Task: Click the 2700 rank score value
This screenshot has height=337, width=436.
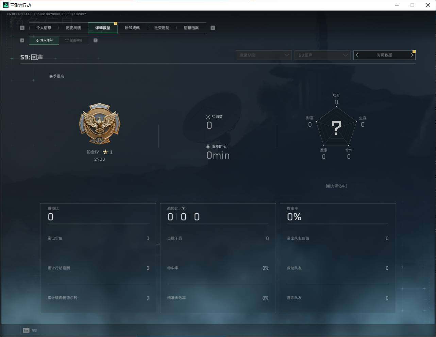Action: coord(100,159)
